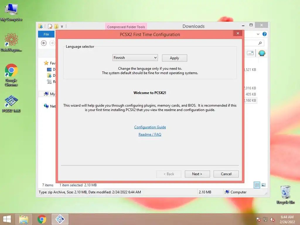Close the PCSX2 First Time Configuration dialog

[x=238, y=33]
